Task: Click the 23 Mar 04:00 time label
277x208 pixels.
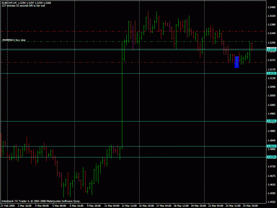Action: 216,206
